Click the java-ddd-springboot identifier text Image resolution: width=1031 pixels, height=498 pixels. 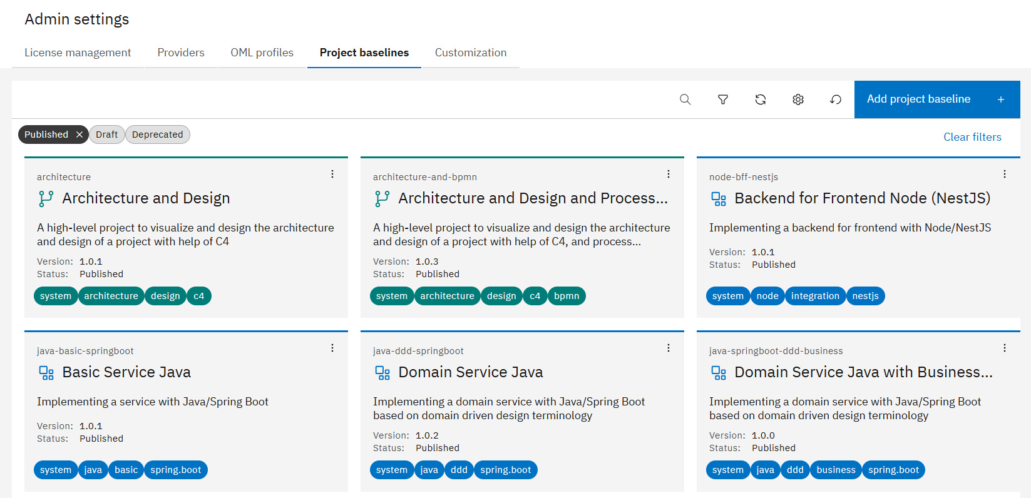pos(418,351)
